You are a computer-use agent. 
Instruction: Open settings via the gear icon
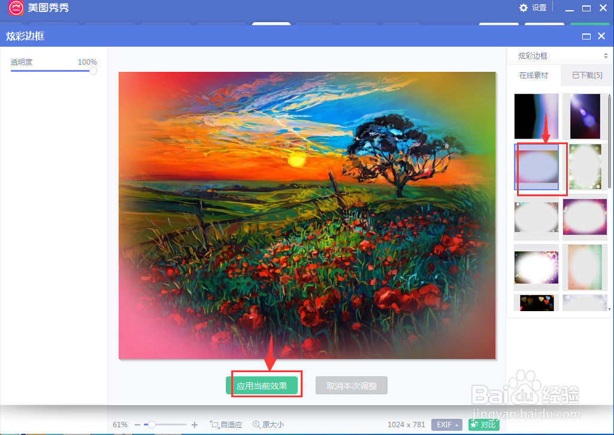pyautogui.click(x=524, y=8)
